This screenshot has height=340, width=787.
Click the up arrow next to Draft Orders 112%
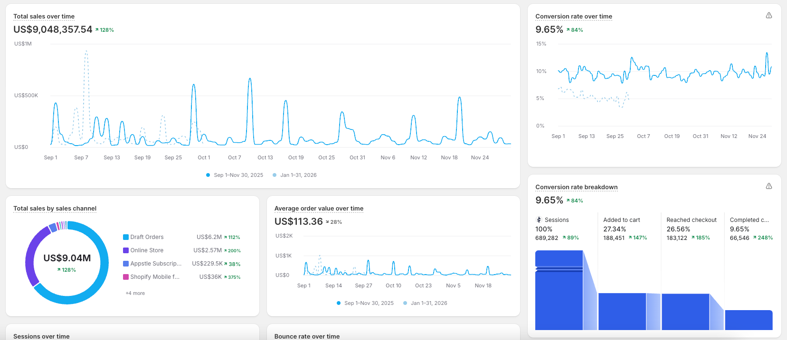pyautogui.click(x=226, y=237)
